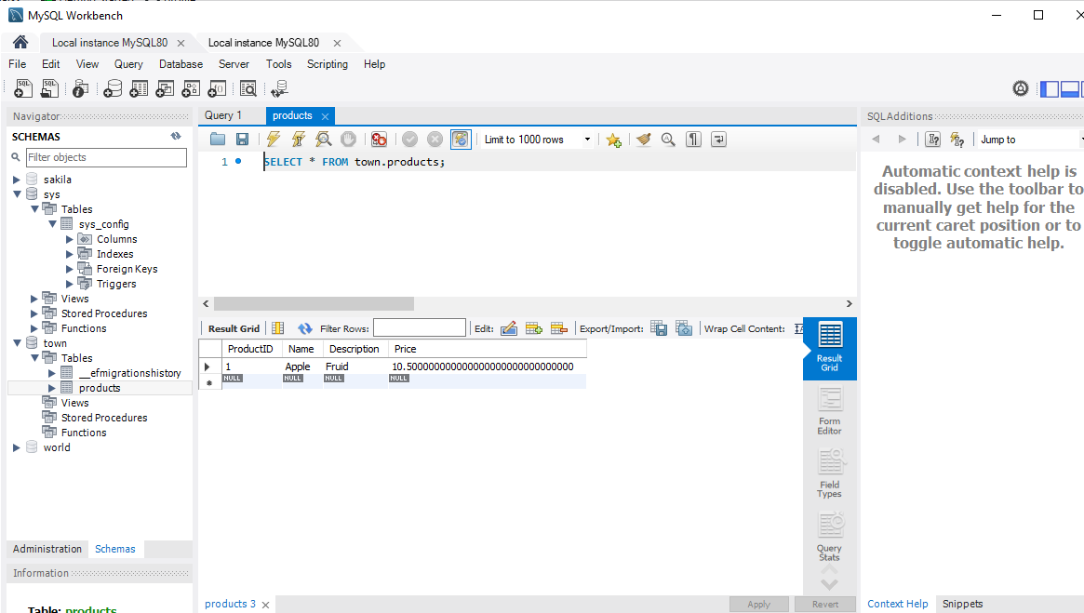Beautify the SQL script with broom
This screenshot has height=613, width=1084.
coord(644,139)
